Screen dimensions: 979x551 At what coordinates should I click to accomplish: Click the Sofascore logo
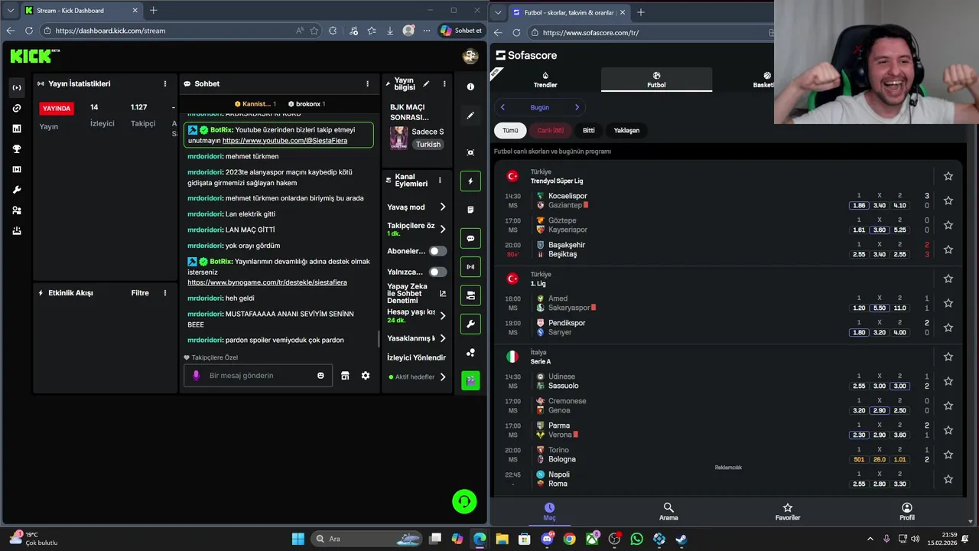click(x=526, y=55)
